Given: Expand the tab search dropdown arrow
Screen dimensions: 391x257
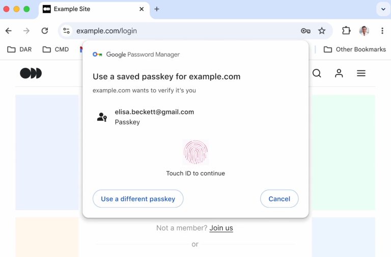Looking at the screenshot, I should 382,9.
